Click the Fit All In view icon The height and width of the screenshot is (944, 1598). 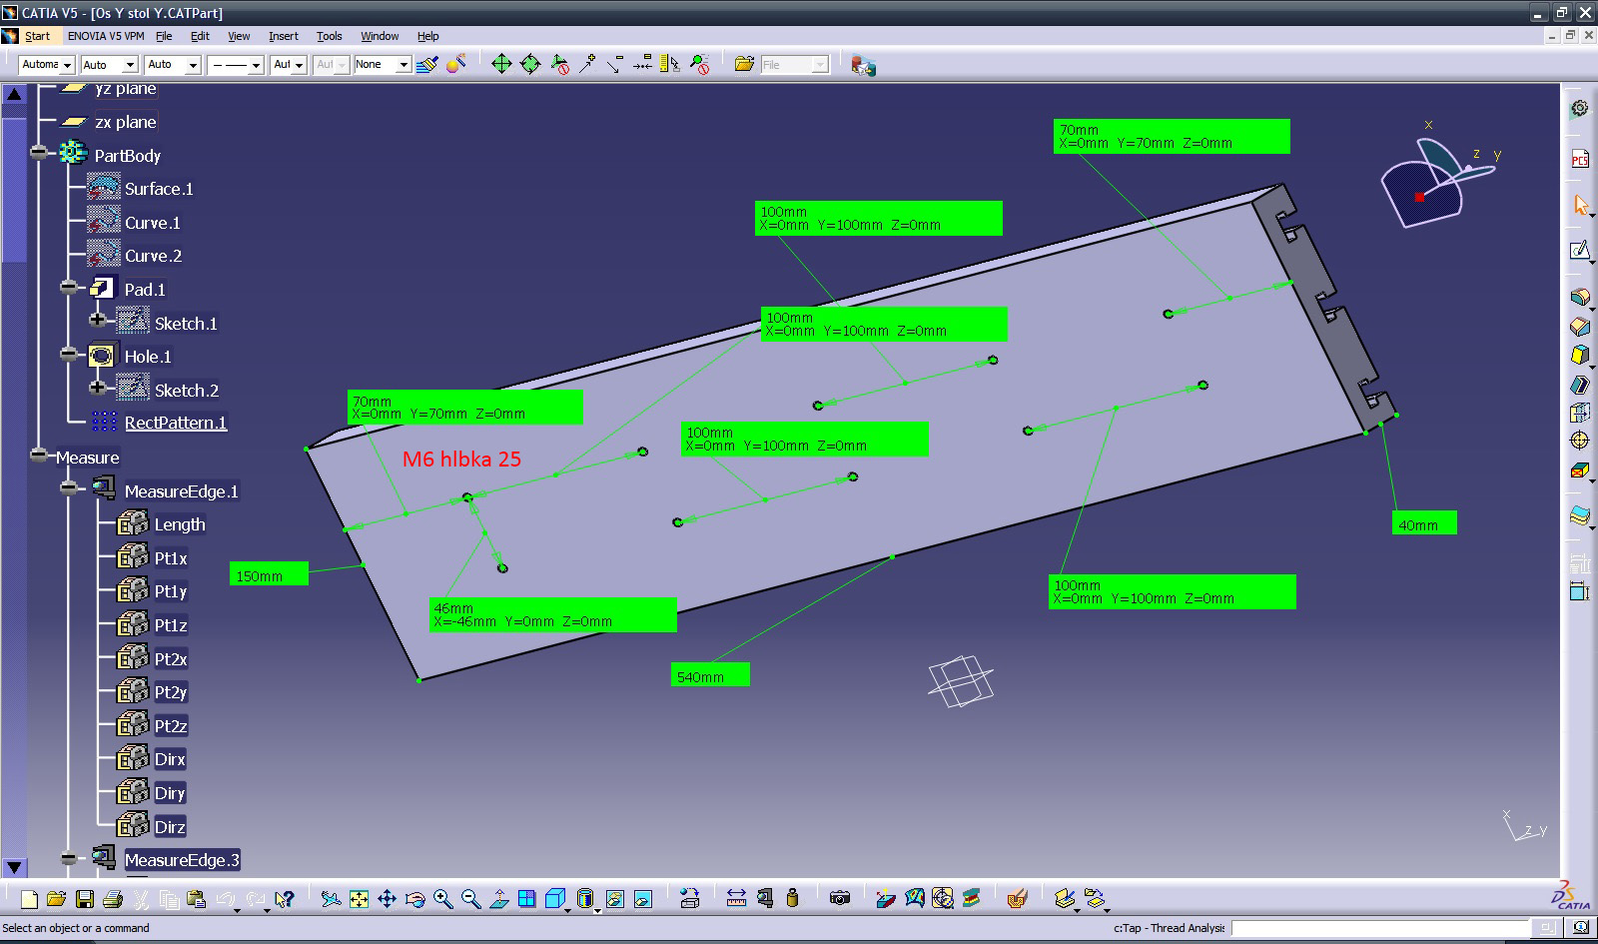[x=359, y=899]
